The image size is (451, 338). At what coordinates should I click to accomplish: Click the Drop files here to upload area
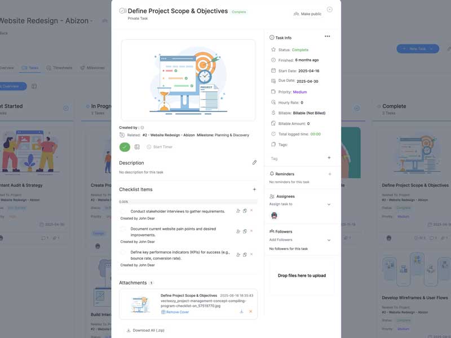302,275
